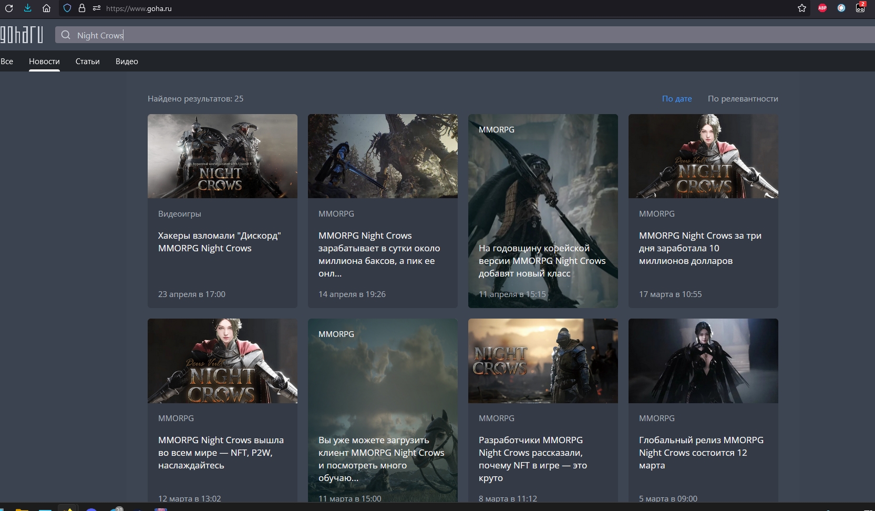
Task: Open article Глобальный релиз состоится 12 марта
Action: coord(701,453)
